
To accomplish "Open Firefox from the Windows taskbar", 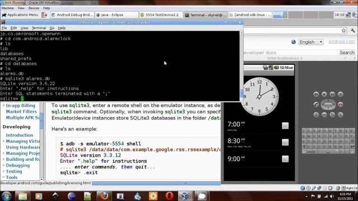I will 104,196.
